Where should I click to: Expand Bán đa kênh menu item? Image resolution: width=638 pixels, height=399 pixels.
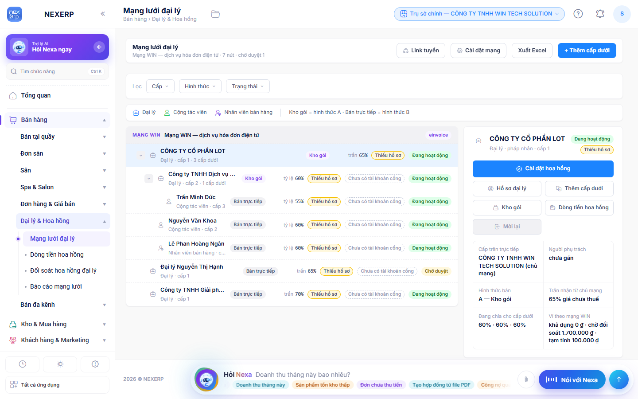pos(63,305)
